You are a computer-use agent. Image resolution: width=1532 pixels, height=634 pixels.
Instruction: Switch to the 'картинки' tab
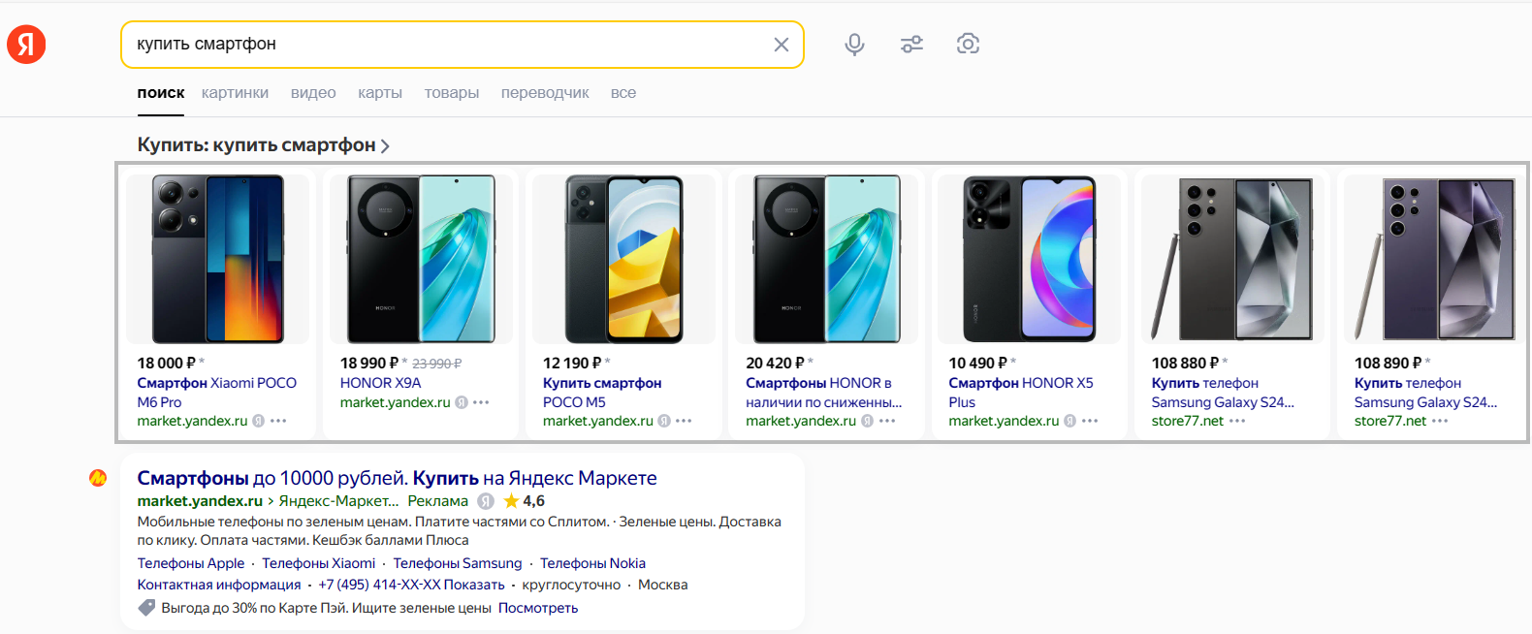point(235,93)
